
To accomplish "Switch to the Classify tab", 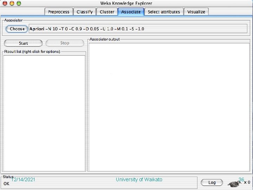I will [85, 12].
